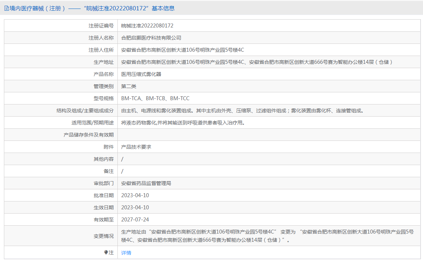The width and height of the screenshot is (423, 261).
Task: Click the management class value 第二类
Action: pyautogui.click(x=129, y=86)
